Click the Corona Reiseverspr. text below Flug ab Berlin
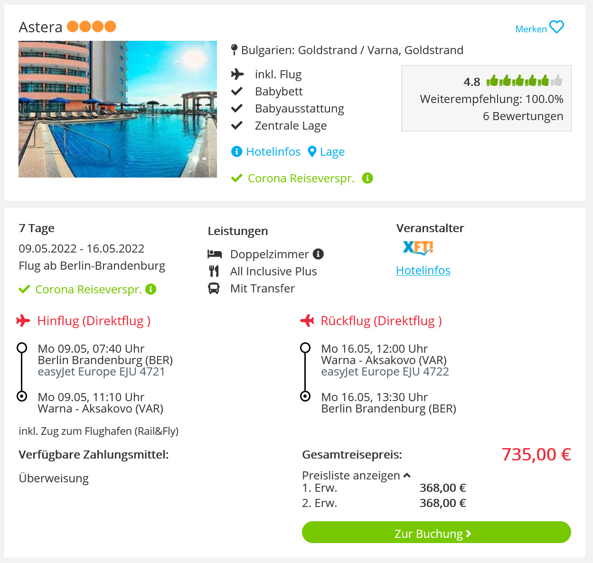 pos(88,290)
